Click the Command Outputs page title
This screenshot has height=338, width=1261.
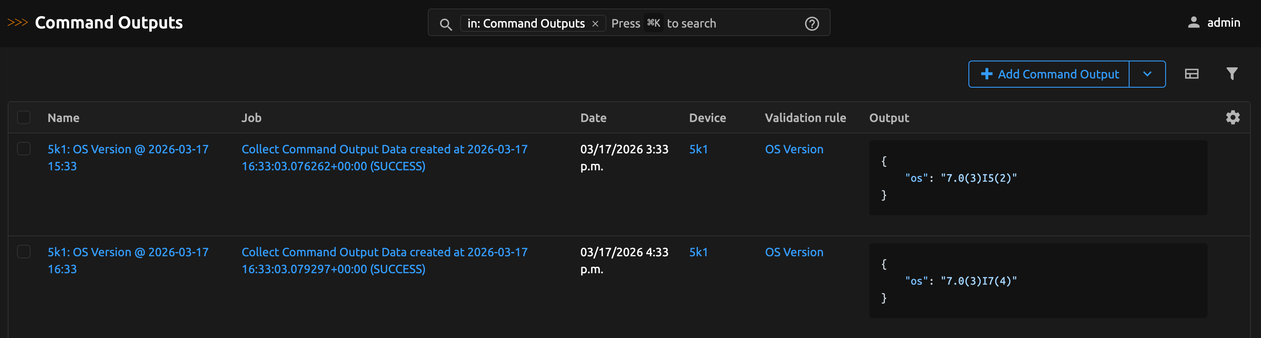point(109,22)
